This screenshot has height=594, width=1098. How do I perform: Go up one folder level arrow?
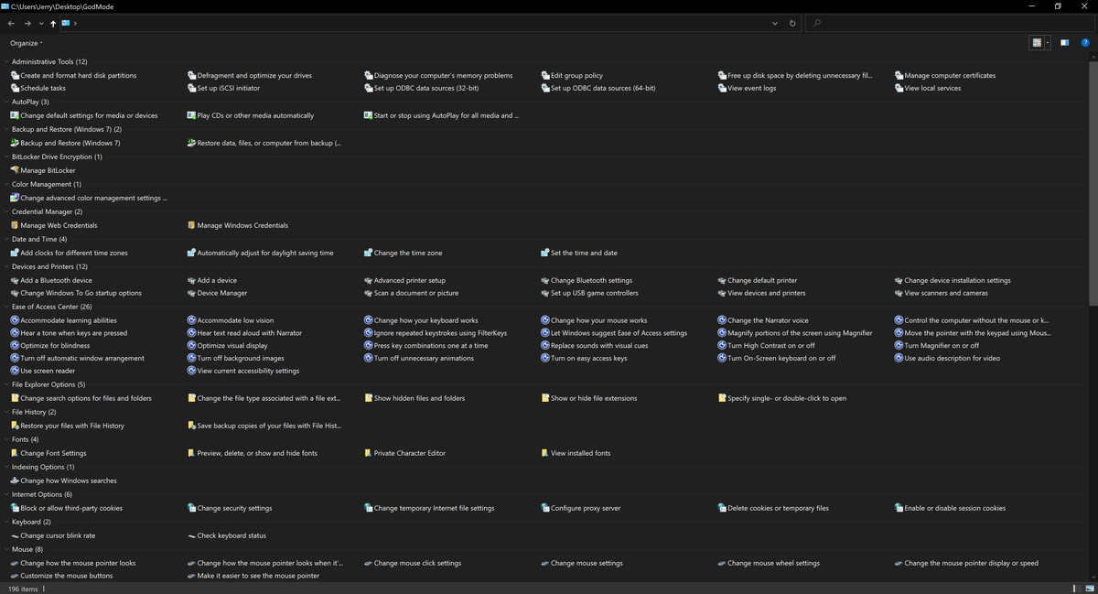point(53,23)
